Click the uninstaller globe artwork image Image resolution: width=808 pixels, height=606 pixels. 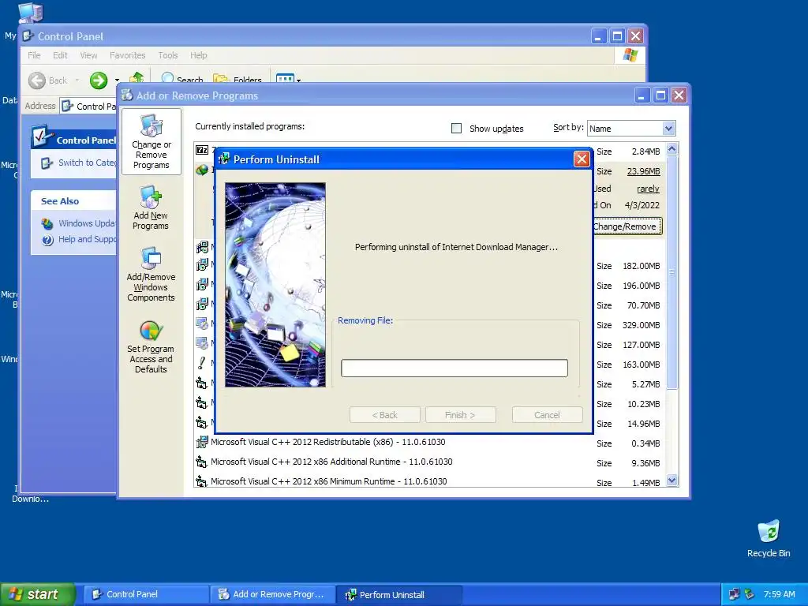(275, 284)
